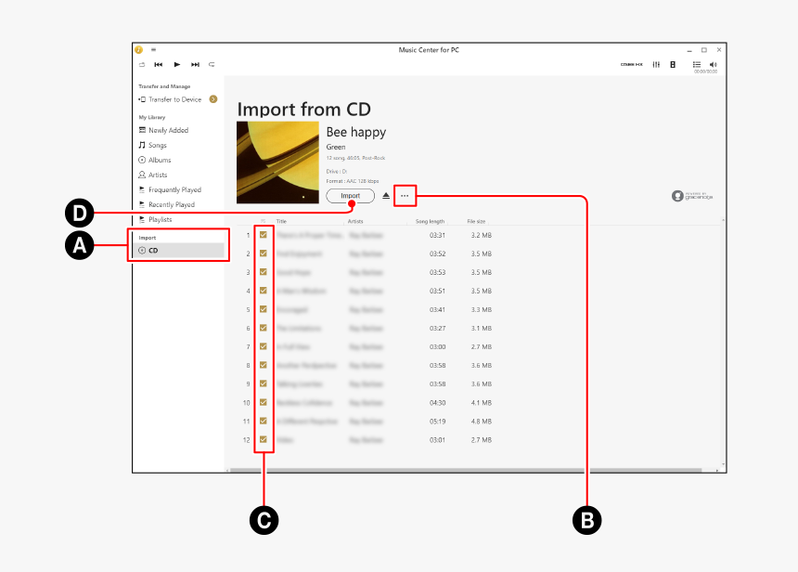
Task: Toggle the select-all checkbox in header
Action: click(264, 222)
